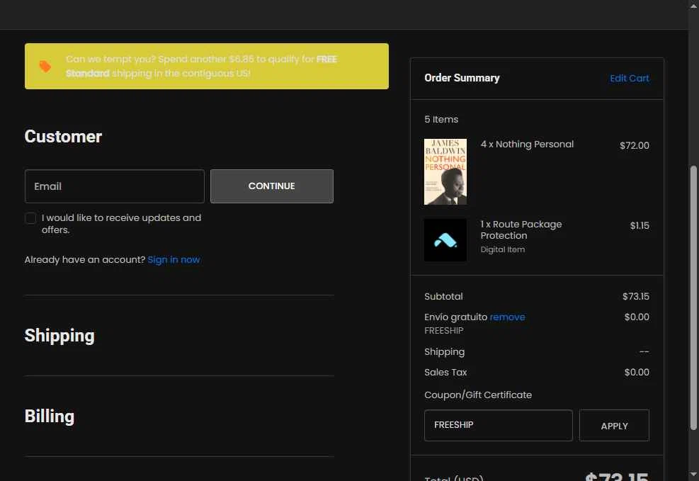The image size is (699, 481).
Task: Click the scrollbar down arrow
Action: pos(693,475)
